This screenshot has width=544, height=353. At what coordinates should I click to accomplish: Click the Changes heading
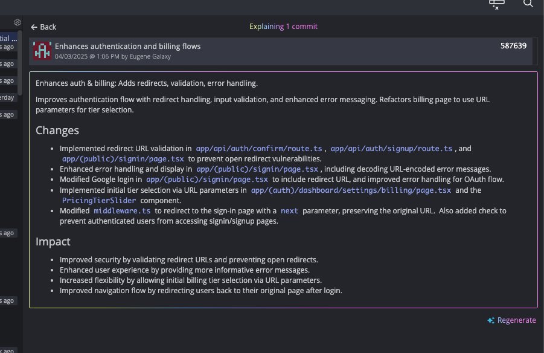[x=57, y=131]
